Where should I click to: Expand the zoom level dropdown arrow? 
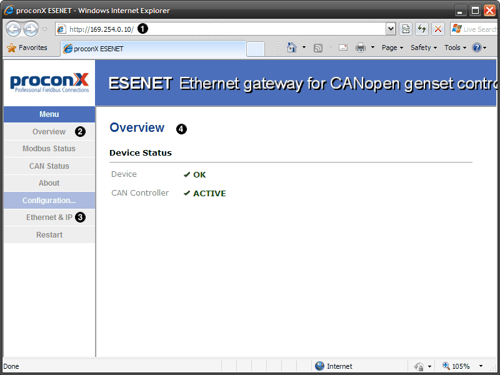481,366
